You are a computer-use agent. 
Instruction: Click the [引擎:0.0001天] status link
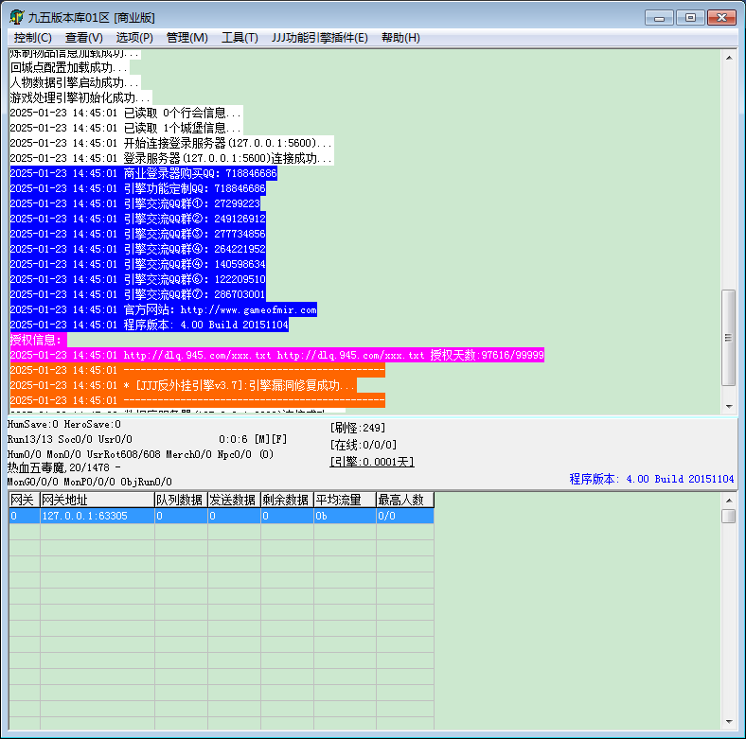371,462
